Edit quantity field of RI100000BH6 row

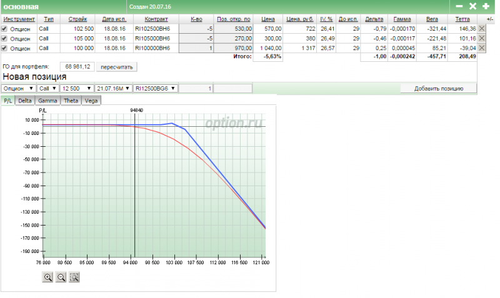click(x=196, y=48)
